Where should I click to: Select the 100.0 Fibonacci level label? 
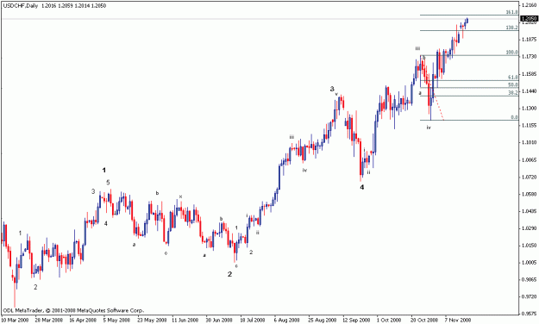(512, 53)
